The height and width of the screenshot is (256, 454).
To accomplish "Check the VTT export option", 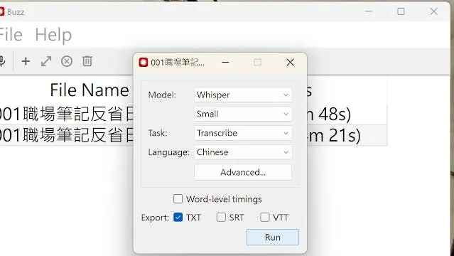I will coord(264,217).
